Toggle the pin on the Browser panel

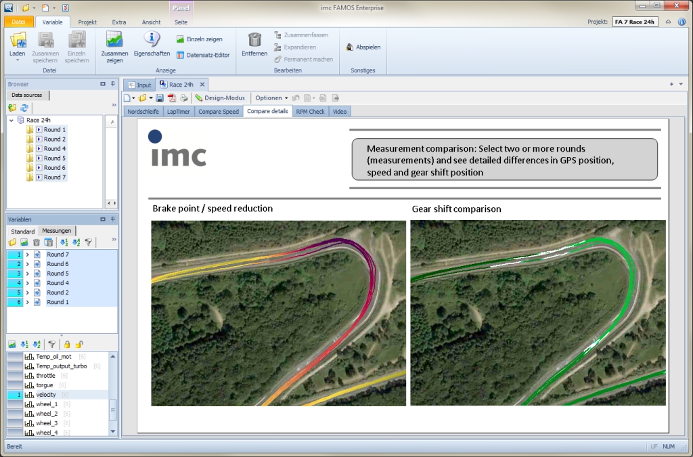113,84
